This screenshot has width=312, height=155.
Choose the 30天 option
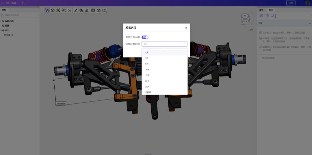[x=164, y=87]
